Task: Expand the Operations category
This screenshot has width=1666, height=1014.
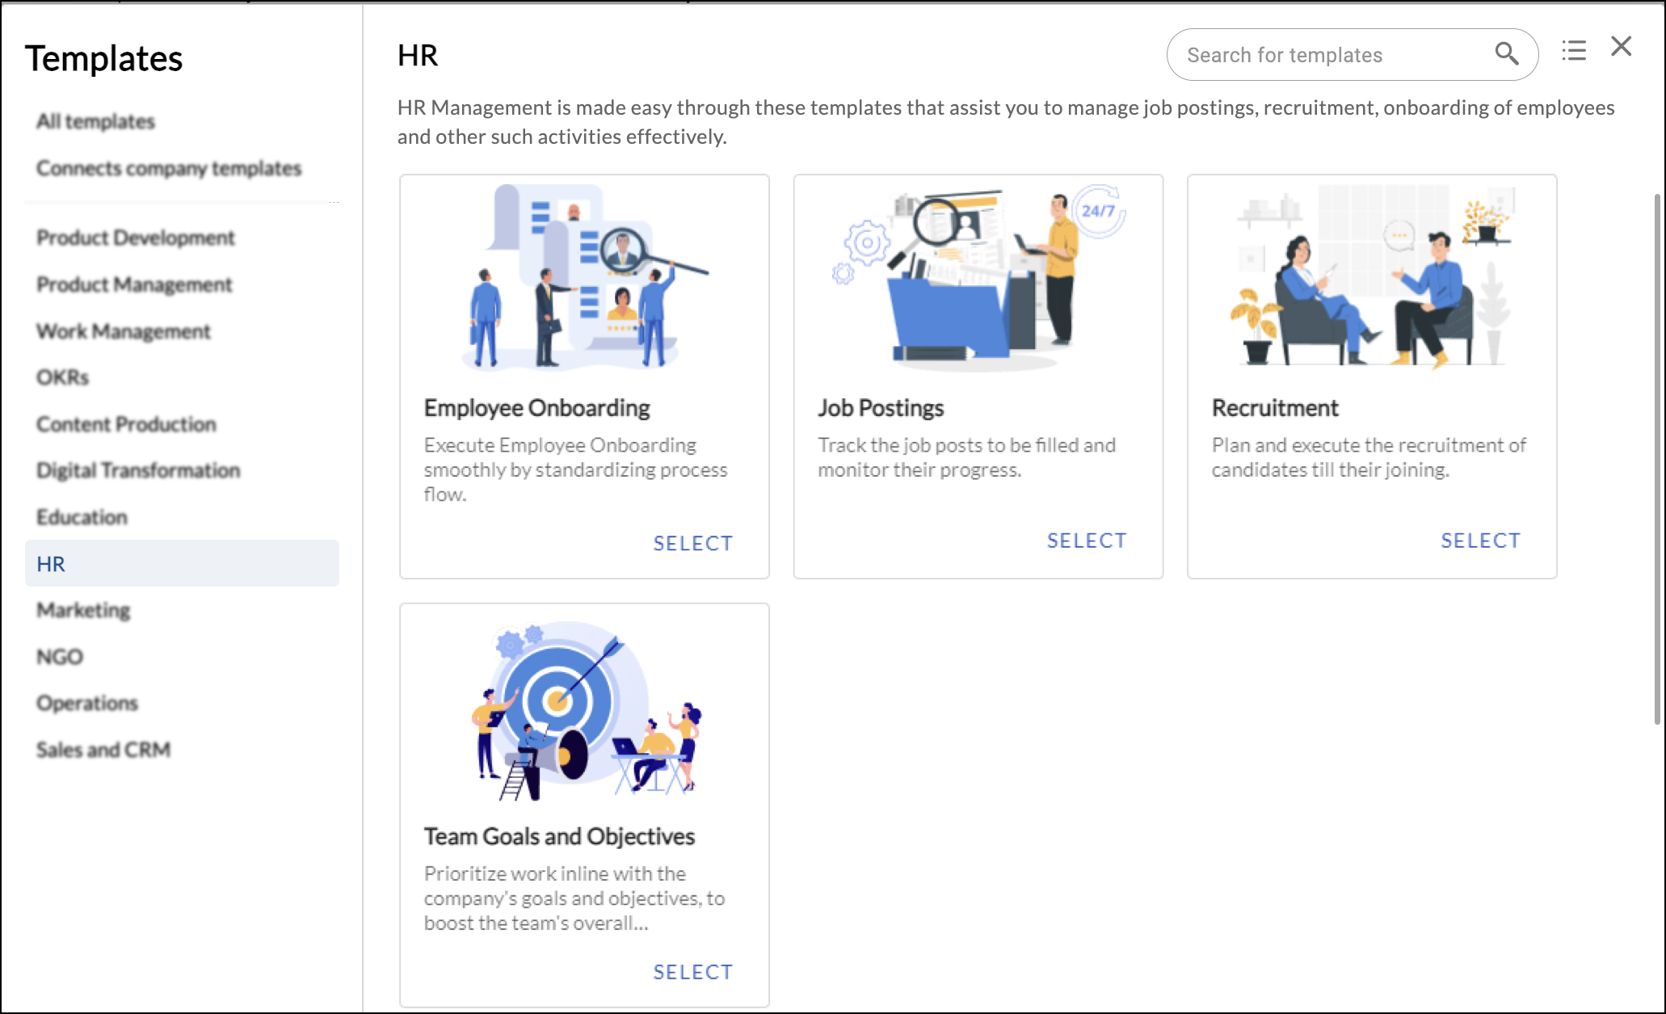Action: 88,702
